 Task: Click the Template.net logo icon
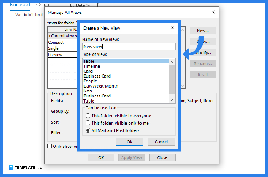pos(11,167)
